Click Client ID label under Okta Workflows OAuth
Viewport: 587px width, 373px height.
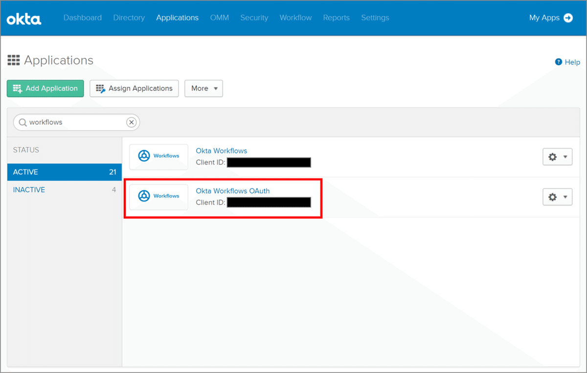click(210, 202)
